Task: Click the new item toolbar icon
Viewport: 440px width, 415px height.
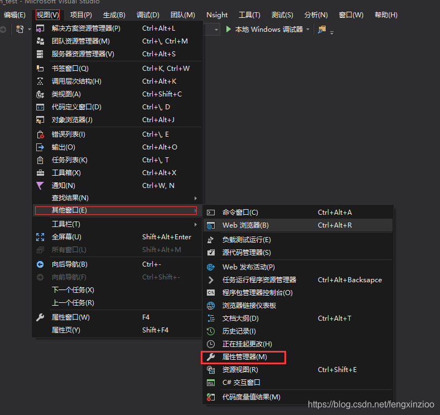Action: (x=20, y=29)
